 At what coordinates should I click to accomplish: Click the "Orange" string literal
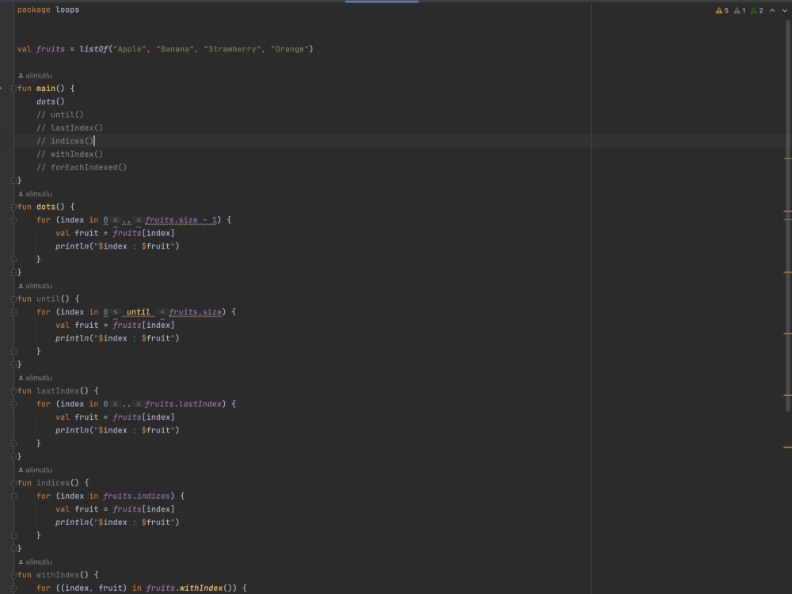click(290, 49)
